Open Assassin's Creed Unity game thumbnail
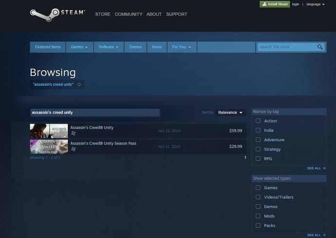This screenshot has height=238, width=336. pyautogui.click(x=49, y=131)
